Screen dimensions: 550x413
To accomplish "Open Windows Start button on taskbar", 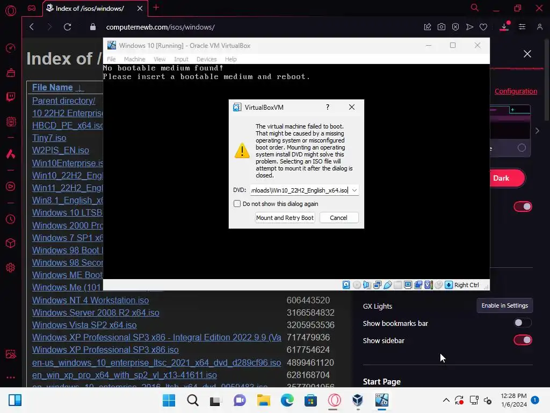I will coord(169,400).
